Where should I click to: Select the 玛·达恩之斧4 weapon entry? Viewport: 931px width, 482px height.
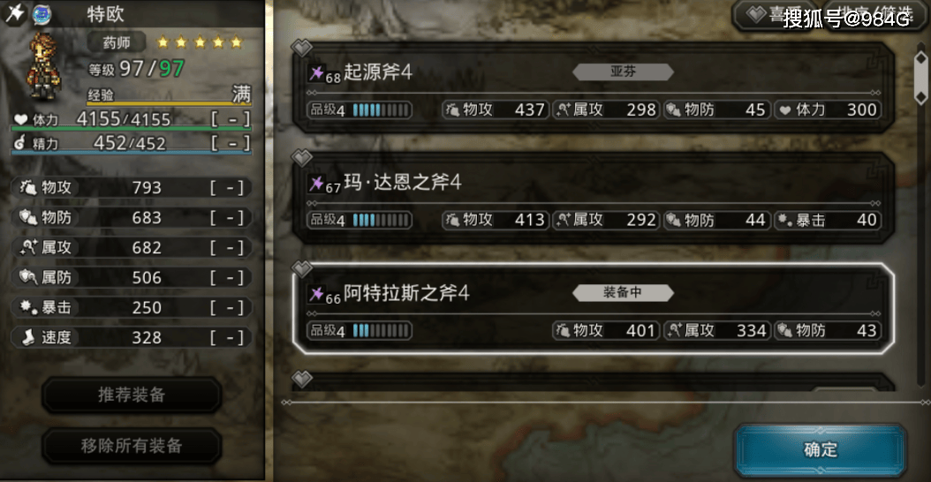pos(594,199)
